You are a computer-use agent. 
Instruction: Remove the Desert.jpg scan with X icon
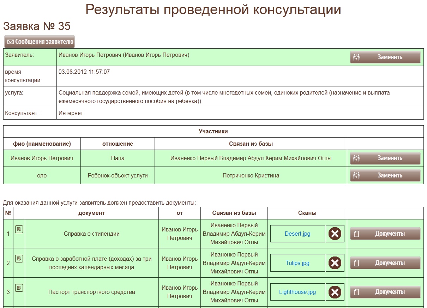click(x=335, y=234)
